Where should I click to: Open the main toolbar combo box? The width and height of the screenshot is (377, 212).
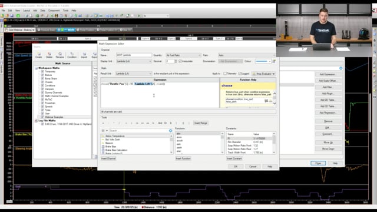pyautogui.click(x=156, y=16)
